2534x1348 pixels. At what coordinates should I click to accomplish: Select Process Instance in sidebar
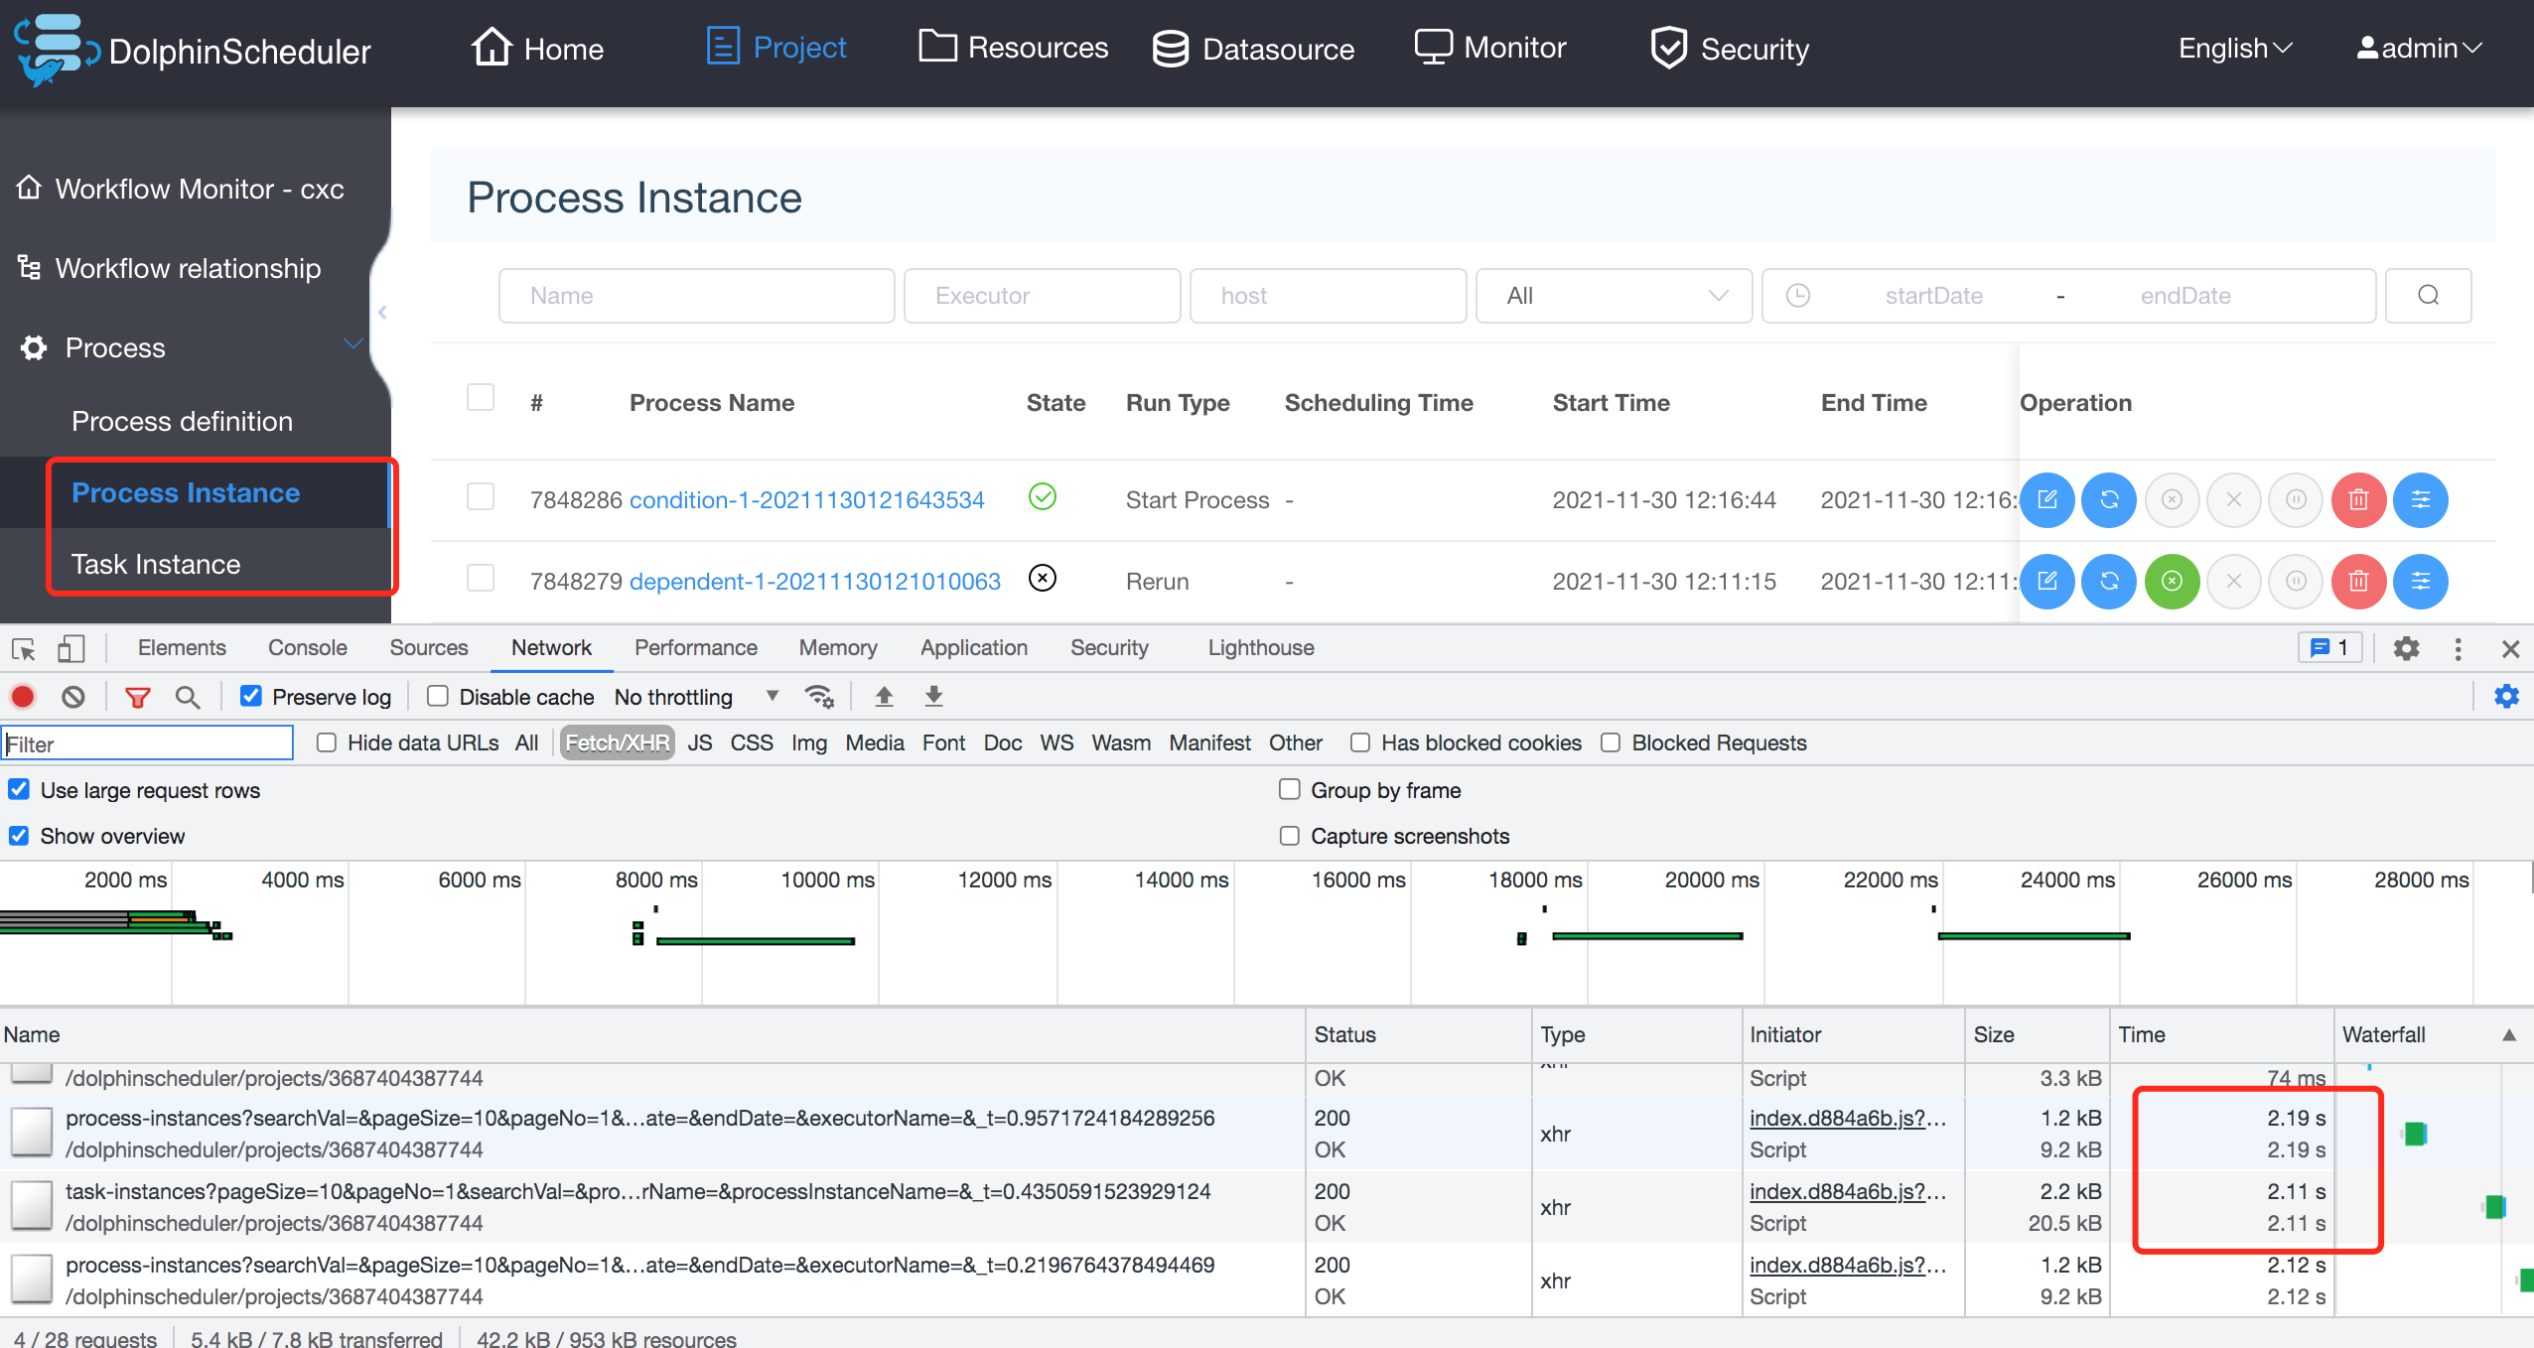tap(186, 492)
